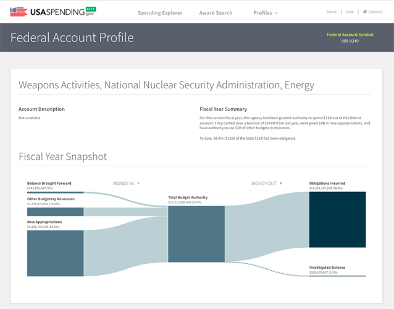Click the Total Budget Authority label
Screen dimensions: 394x309
[x=188, y=197]
